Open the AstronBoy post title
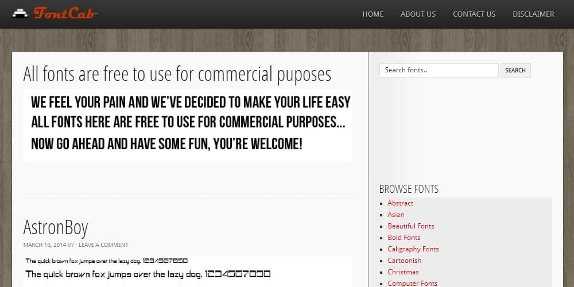 tap(56, 227)
